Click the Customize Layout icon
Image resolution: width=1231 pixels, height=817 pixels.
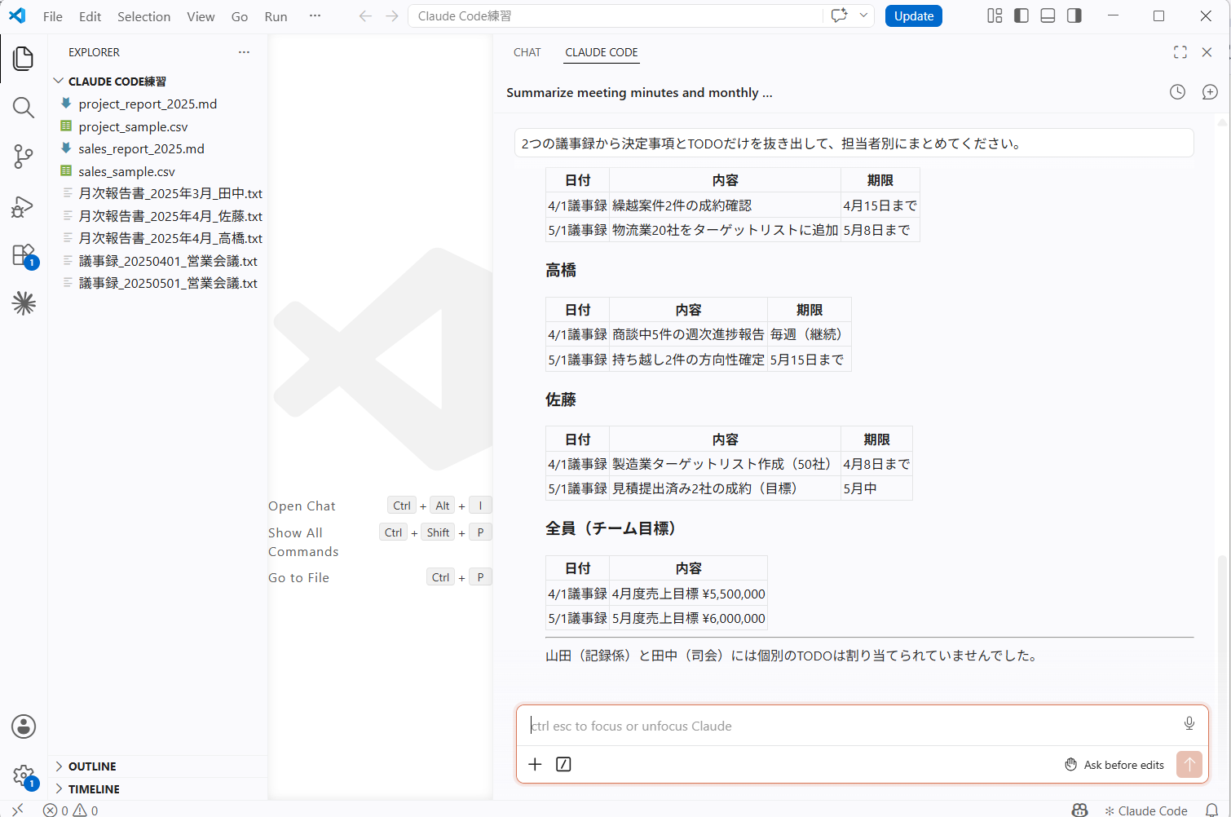pyautogui.click(x=995, y=15)
